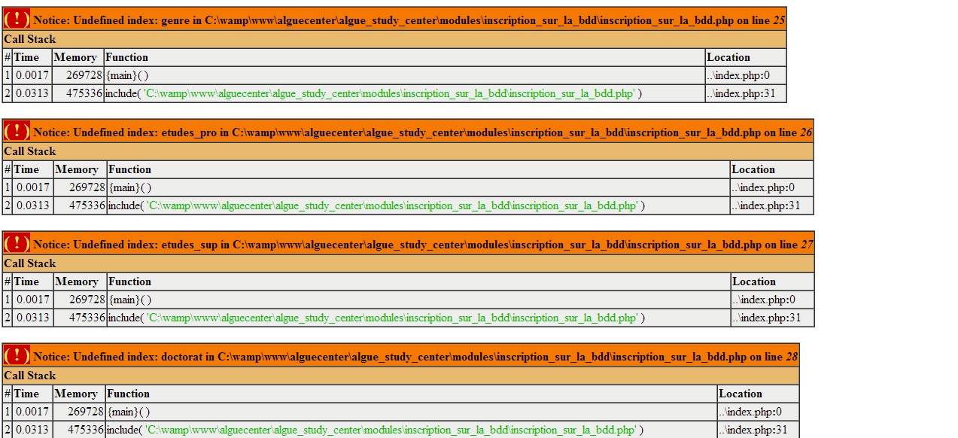Click the warning icon of the doctorat notice
The width and height of the screenshot is (958, 438).
(17, 356)
